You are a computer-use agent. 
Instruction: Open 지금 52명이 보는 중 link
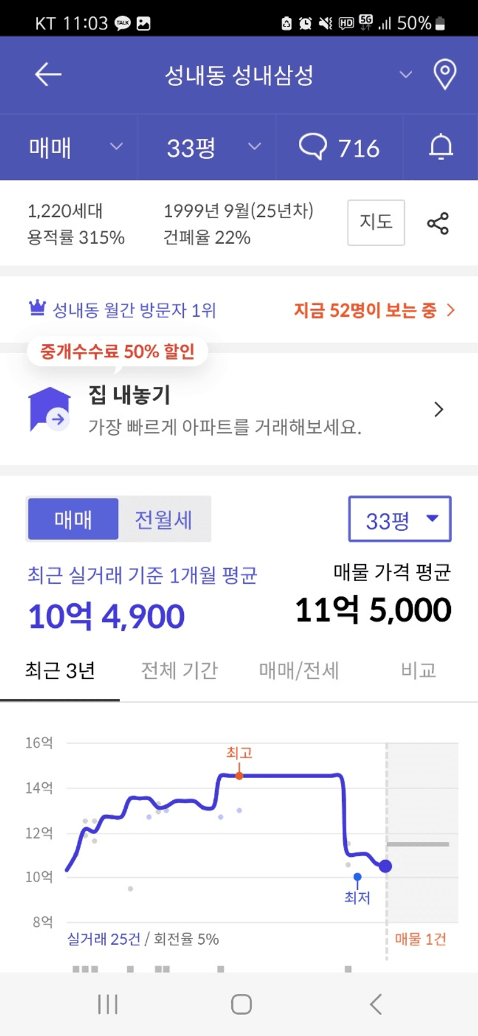[374, 310]
